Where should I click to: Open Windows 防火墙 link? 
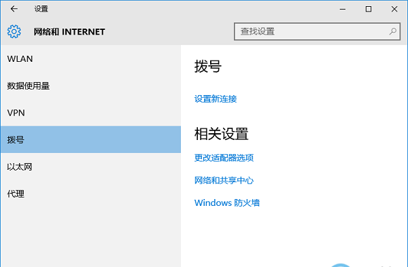227,202
